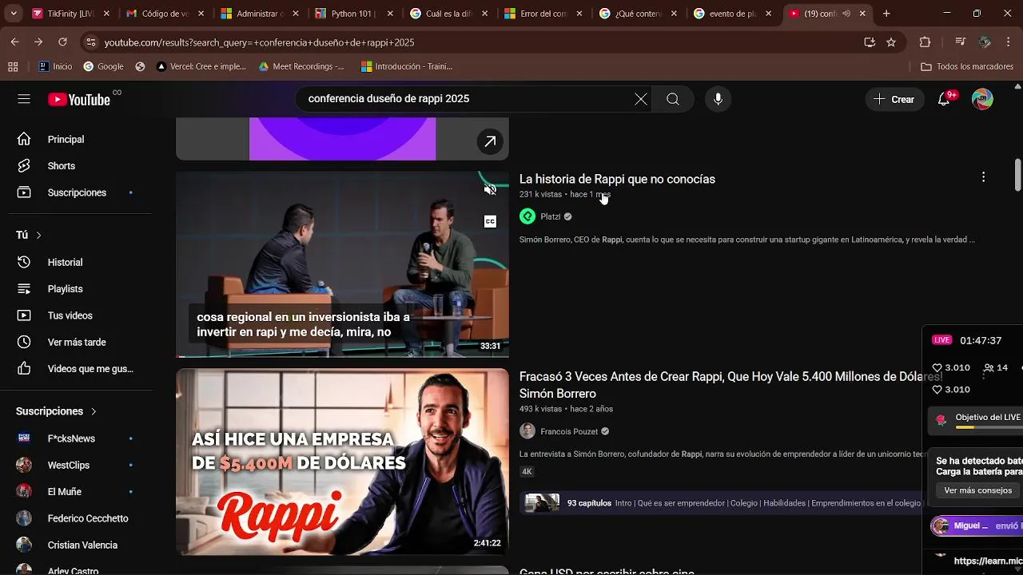Open the title Fracasó 3 Veces Antes de Crear Rappi

(x=730, y=385)
